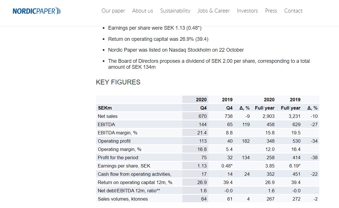Screen dimensions: 339x208
Task: Open the Jobs & Career section
Action: (214, 11)
